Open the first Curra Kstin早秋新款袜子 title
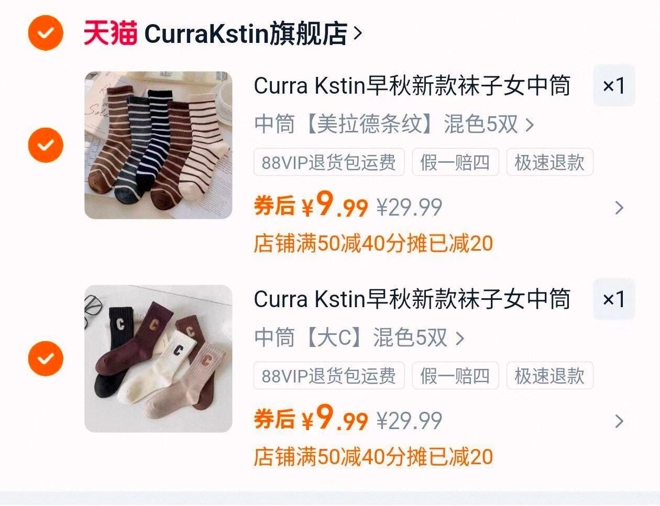 coord(412,86)
